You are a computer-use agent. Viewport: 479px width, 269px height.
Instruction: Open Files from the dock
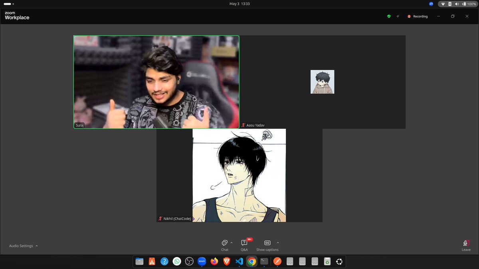point(139,261)
